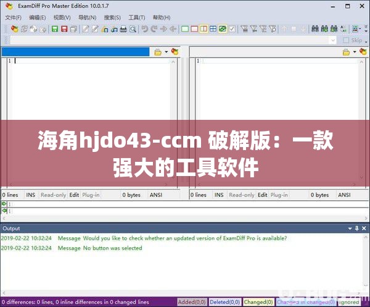
Task: Enable the Skip checkbox
Action: pos(346,40)
